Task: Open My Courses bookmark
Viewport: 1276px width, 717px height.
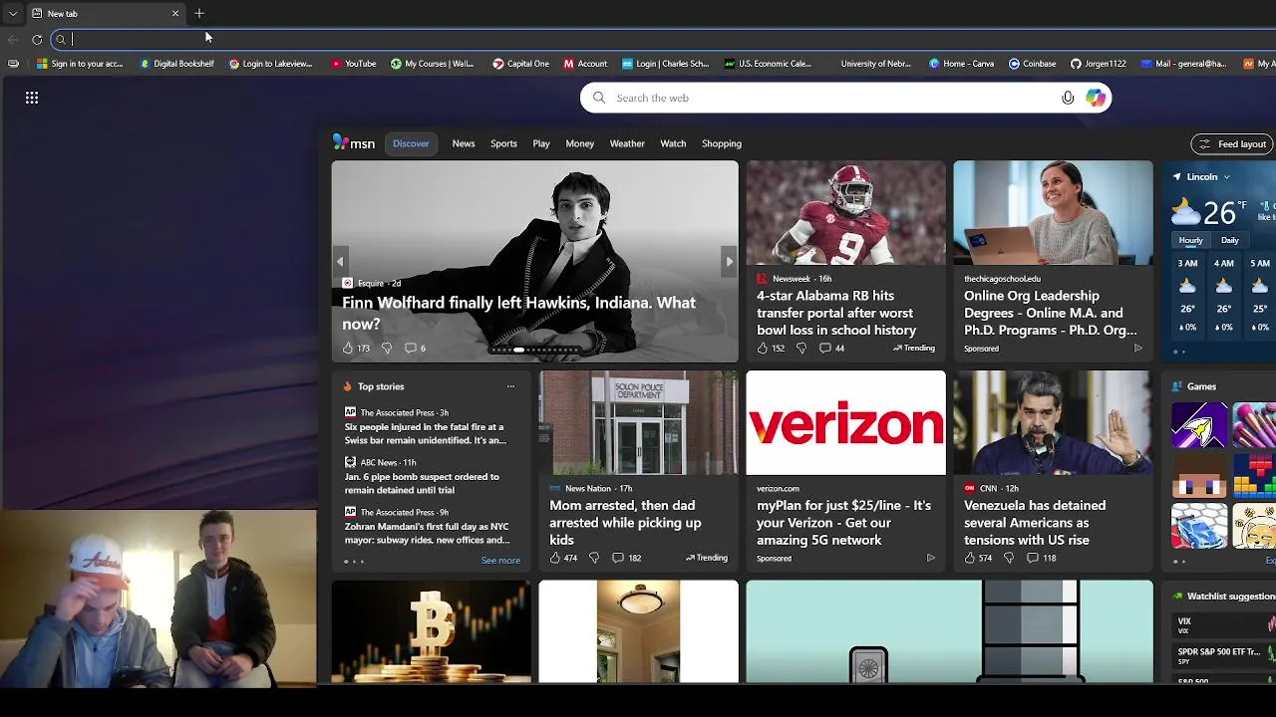Action: (x=432, y=64)
